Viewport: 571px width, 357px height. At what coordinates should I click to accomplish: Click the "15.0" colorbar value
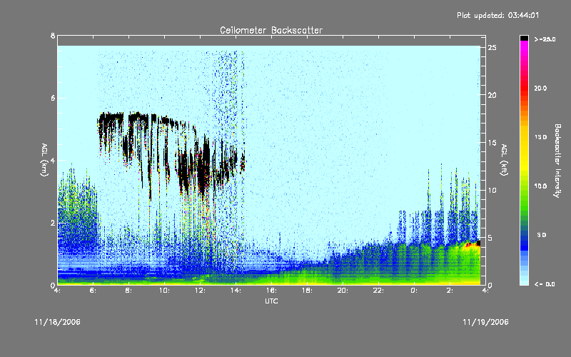click(540, 137)
